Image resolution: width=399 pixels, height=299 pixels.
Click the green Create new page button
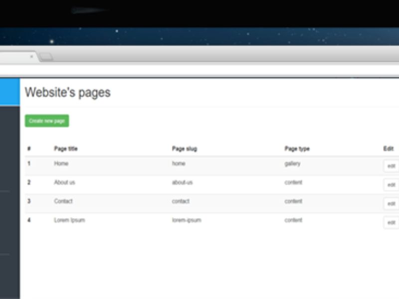click(x=47, y=121)
